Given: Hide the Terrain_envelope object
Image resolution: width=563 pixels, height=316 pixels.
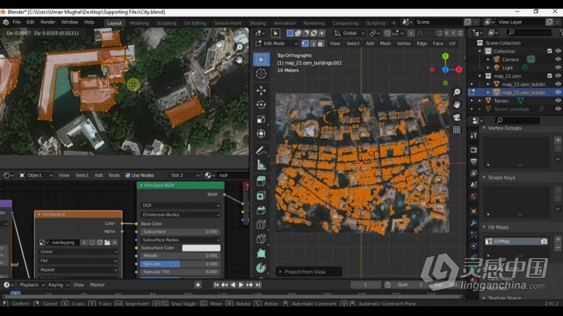Looking at the screenshot, I should click(558, 109).
